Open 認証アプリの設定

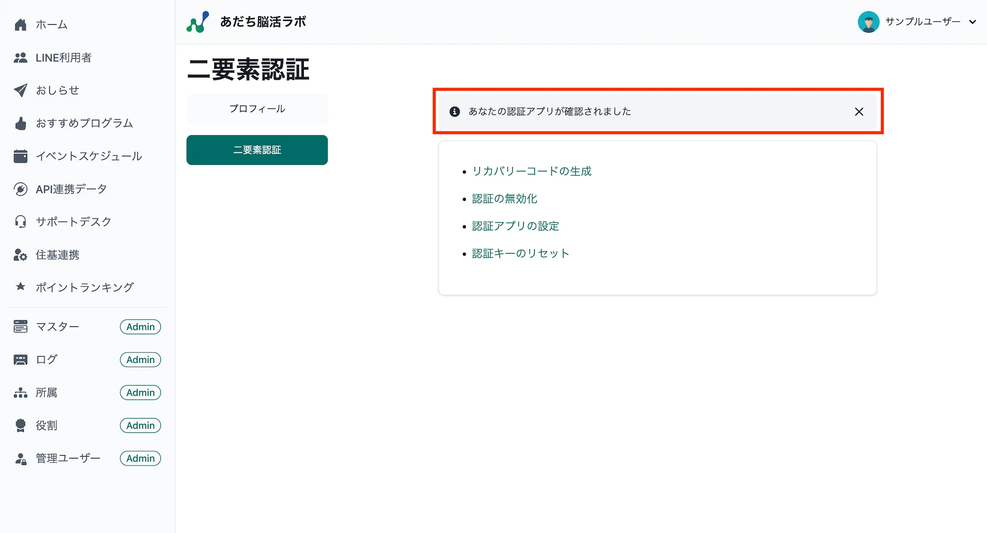click(516, 226)
